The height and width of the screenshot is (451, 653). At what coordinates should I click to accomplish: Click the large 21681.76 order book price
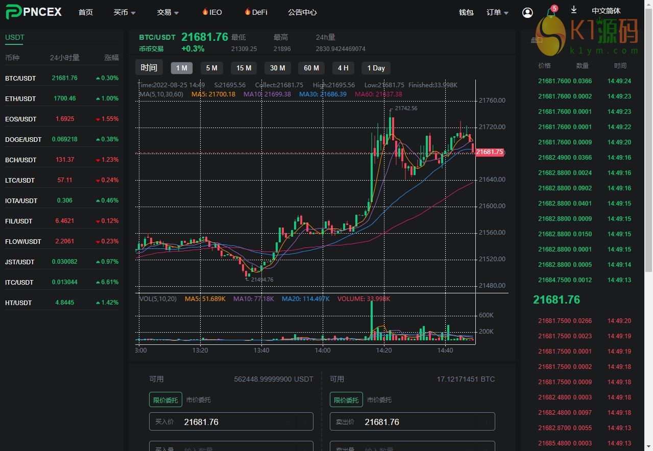557,299
